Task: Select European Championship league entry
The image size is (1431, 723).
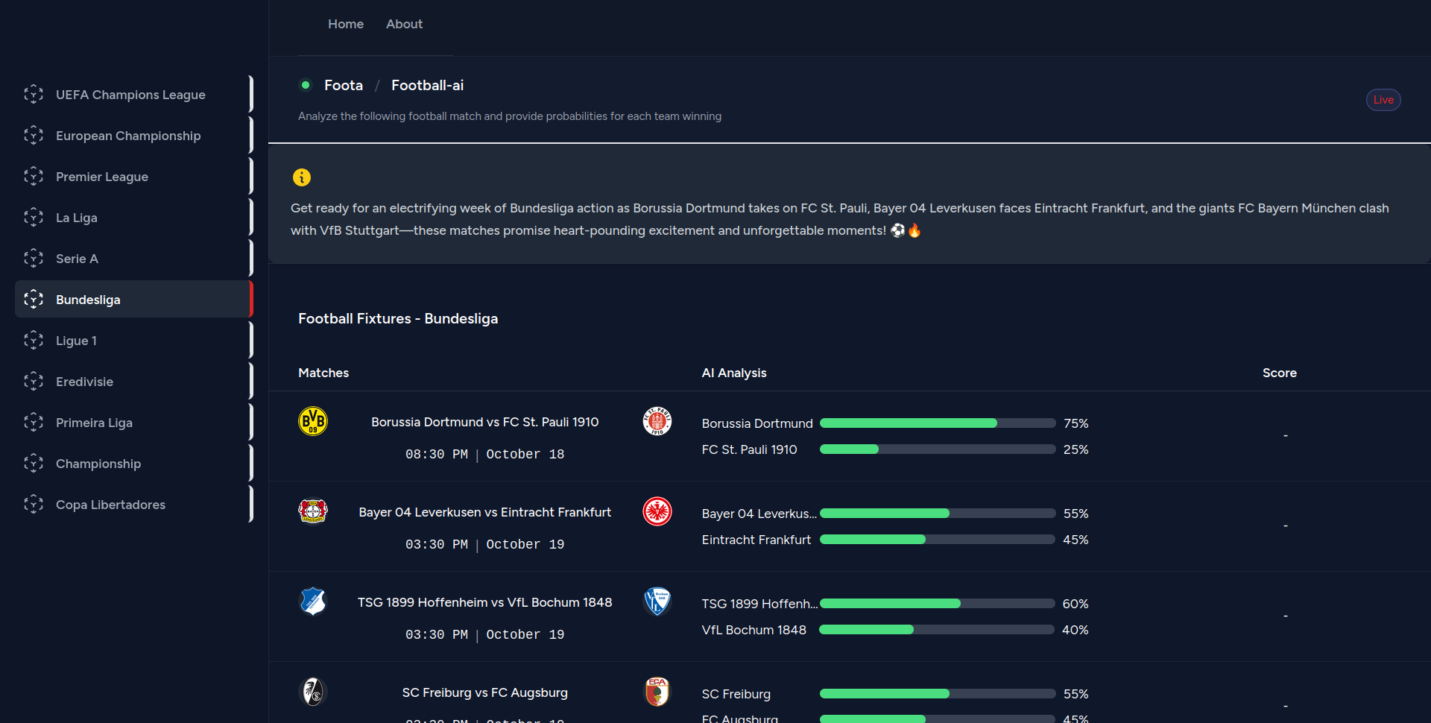Action: coord(134,135)
